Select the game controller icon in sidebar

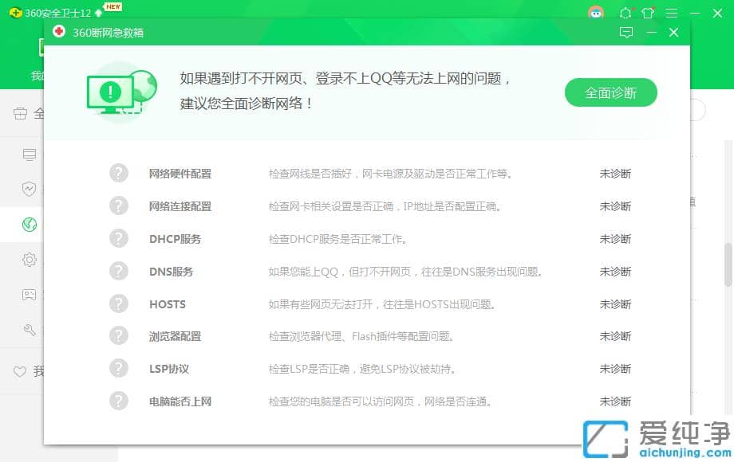click(x=30, y=295)
